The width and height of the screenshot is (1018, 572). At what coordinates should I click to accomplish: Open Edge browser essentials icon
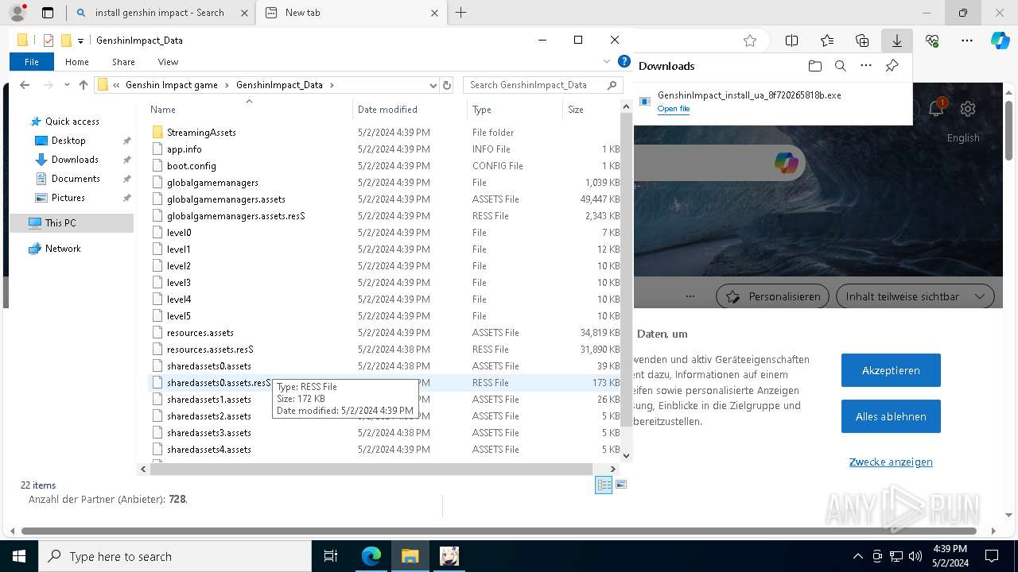point(932,41)
